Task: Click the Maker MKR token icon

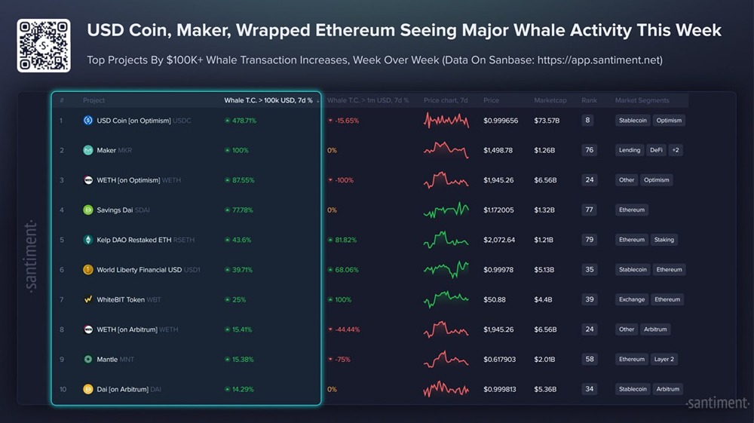Action: pos(88,150)
